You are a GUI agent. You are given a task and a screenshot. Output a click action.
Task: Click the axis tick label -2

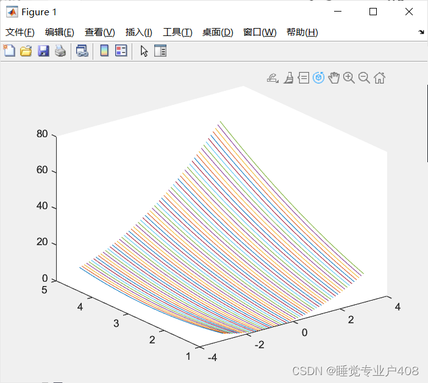tap(259, 345)
